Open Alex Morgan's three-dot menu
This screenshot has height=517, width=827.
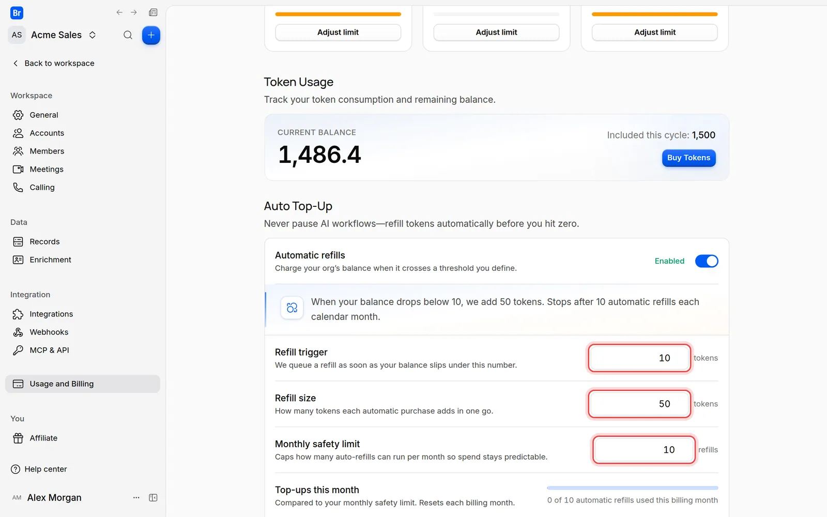pos(136,497)
